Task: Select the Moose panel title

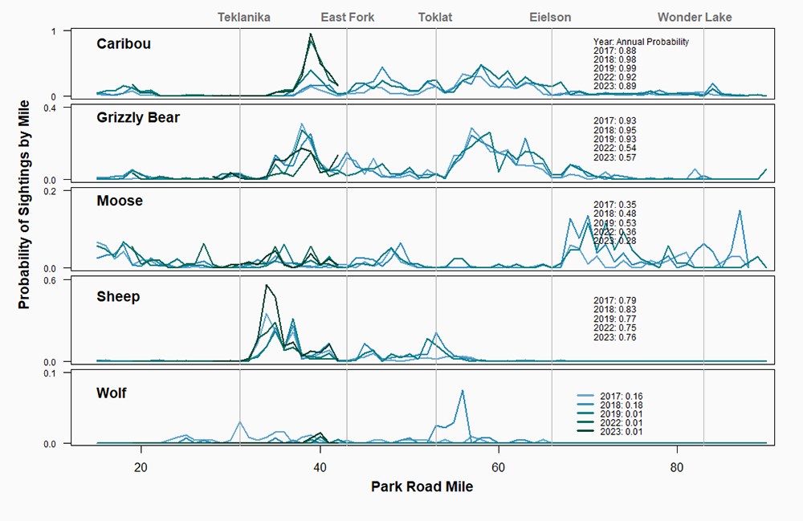Action: [121, 201]
